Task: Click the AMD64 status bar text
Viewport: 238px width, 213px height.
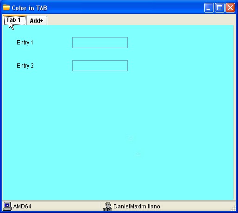Action: click(x=22, y=207)
